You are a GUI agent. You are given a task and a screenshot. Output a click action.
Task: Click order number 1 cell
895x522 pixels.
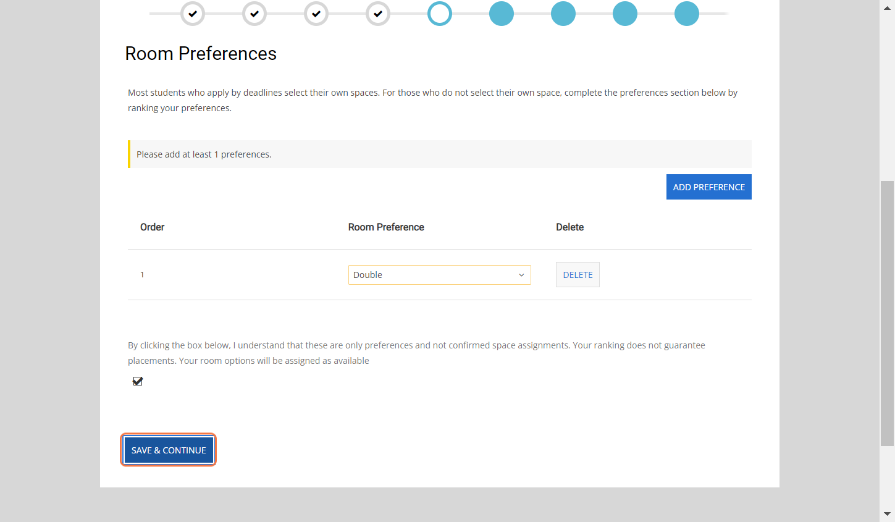142,275
